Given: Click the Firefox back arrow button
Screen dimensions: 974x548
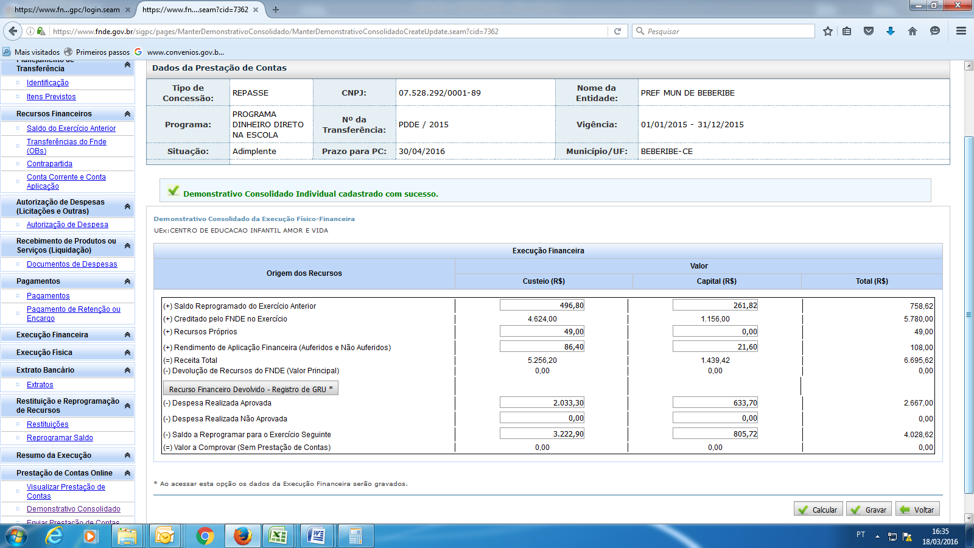Looking at the screenshot, I should click(13, 31).
